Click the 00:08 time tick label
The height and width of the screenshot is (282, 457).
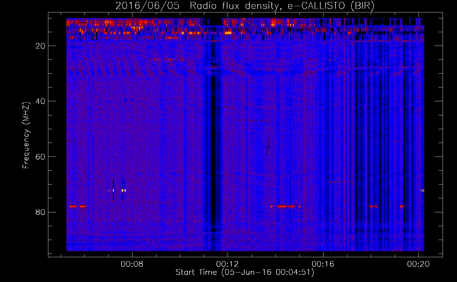point(132,264)
